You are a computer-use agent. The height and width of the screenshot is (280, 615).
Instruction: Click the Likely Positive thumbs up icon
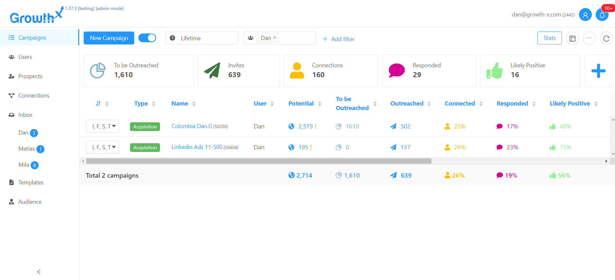(494, 70)
